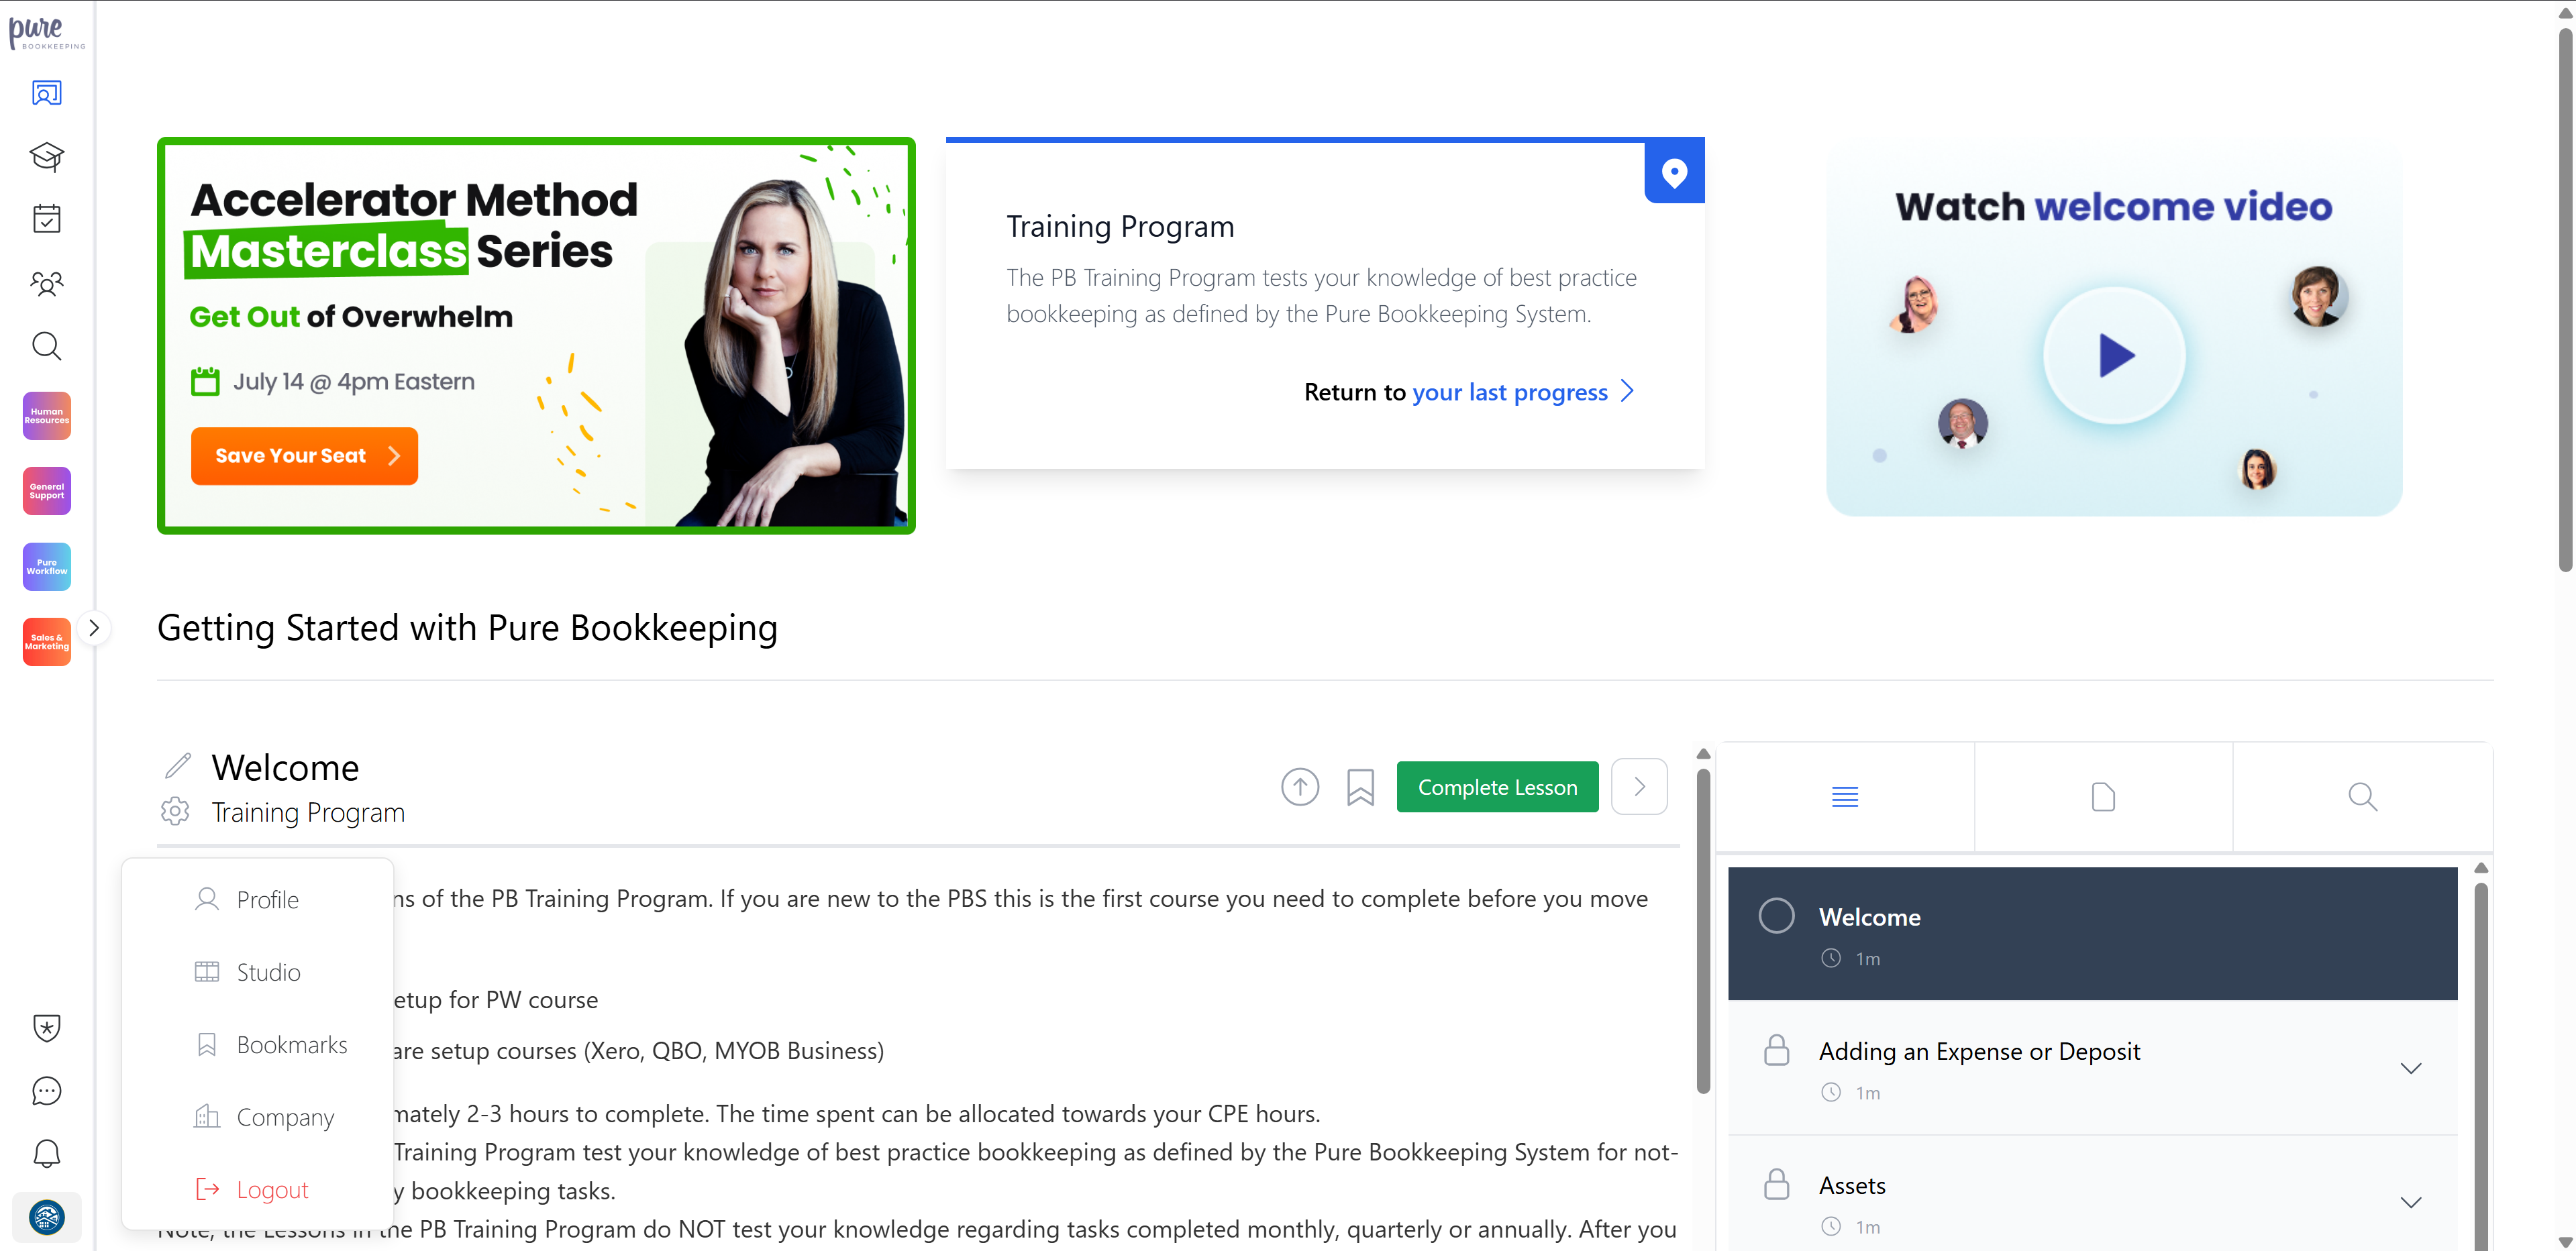This screenshot has width=2576, height=1251.
Task: Select Profile from the user menu
Action: pos(267,900)
